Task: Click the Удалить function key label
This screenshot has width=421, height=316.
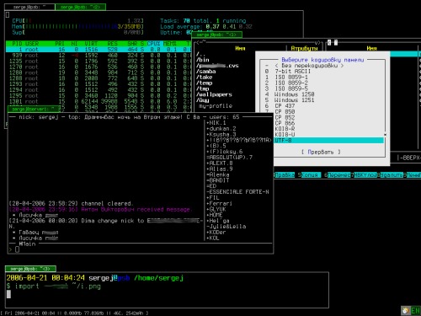Action: pyautogui.click(x=392, y=175)
